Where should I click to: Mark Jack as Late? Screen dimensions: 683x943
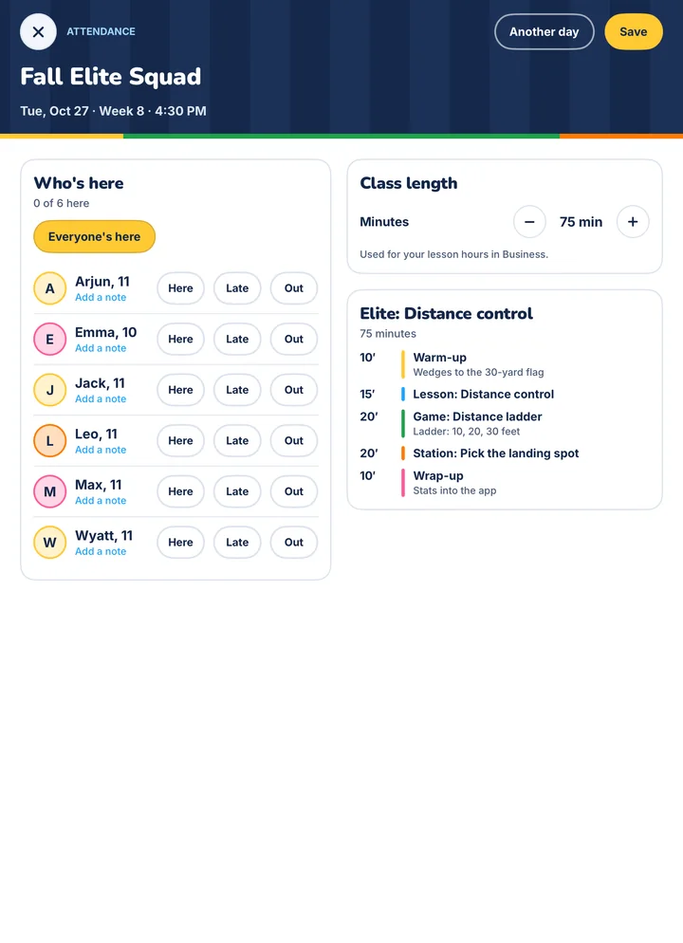tap(237, 390)
